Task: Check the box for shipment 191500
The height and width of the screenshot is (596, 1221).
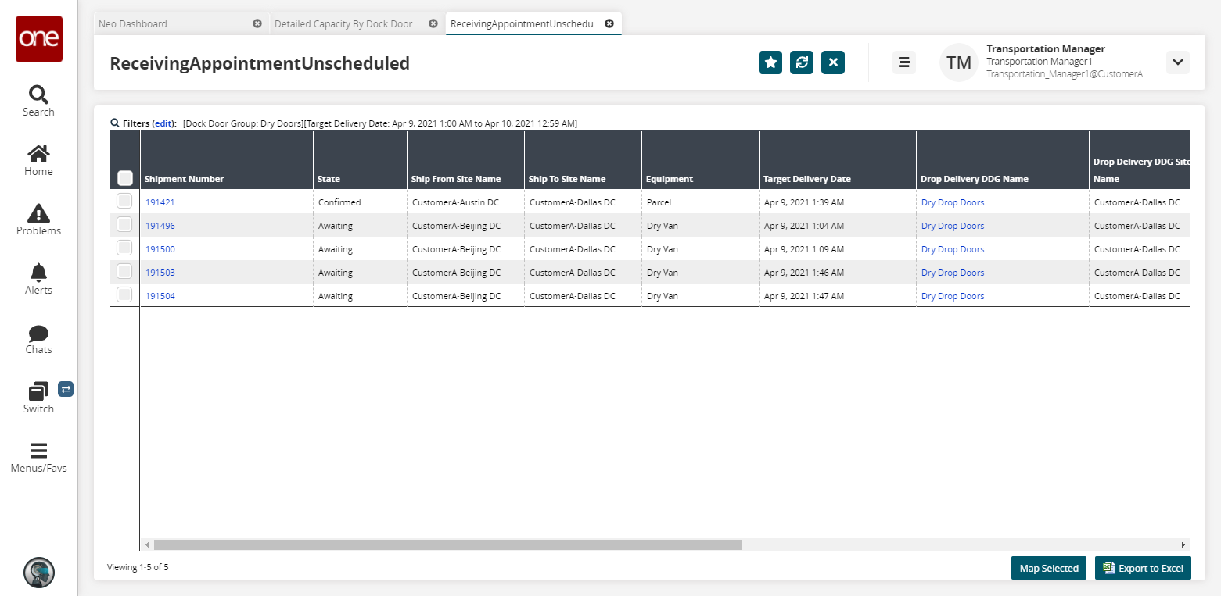Action: click(x=124, y=248)
